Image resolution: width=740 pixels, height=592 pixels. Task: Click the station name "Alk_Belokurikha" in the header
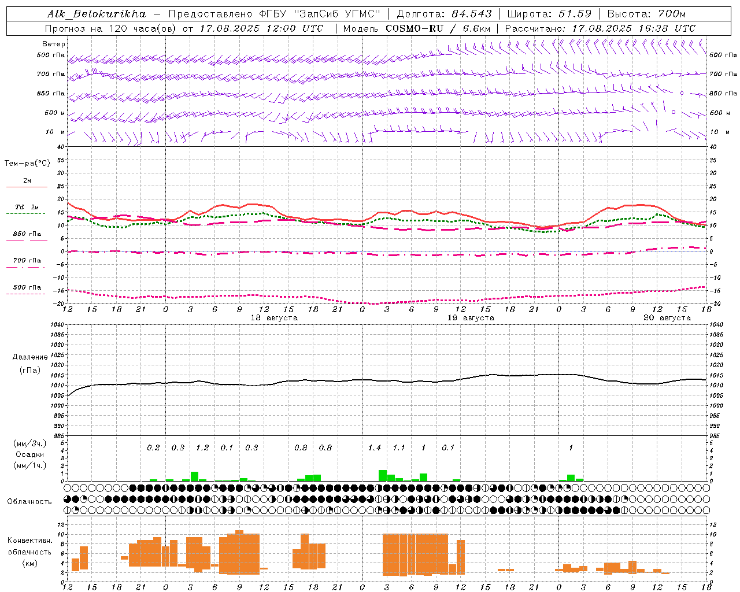point(97,14)
